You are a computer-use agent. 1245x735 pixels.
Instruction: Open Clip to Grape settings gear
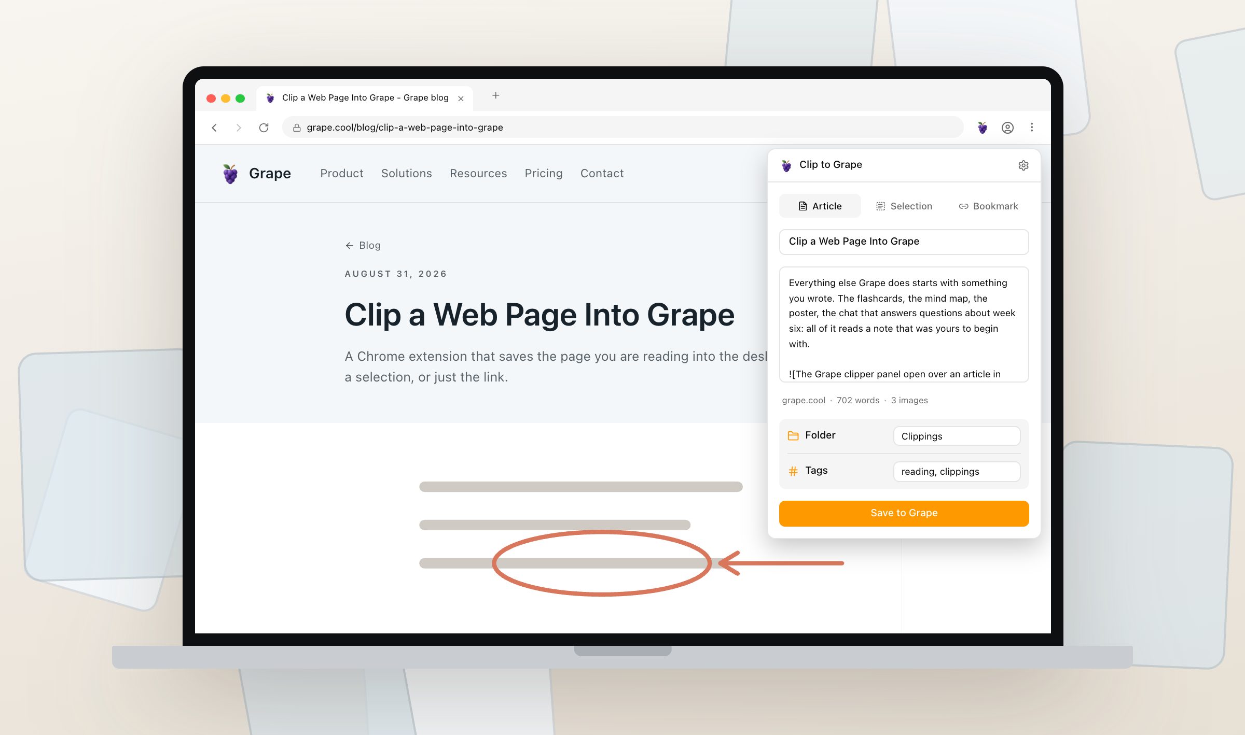coord(1023,165)
